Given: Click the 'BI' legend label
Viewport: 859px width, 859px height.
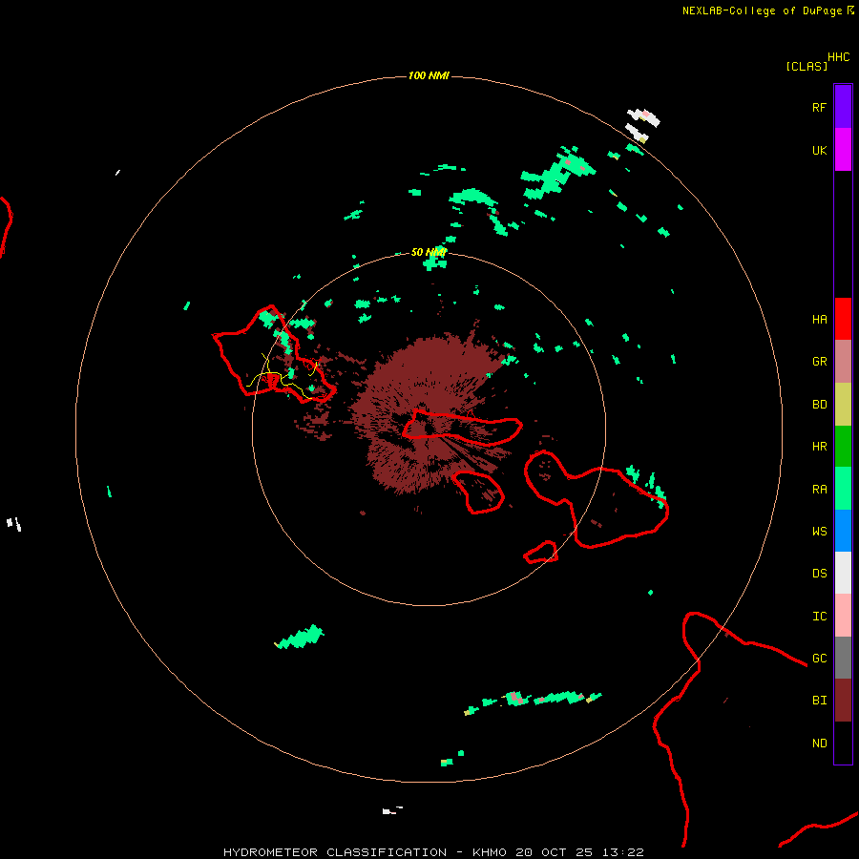Looking at the screenshot, I should [x=819, y=701].
